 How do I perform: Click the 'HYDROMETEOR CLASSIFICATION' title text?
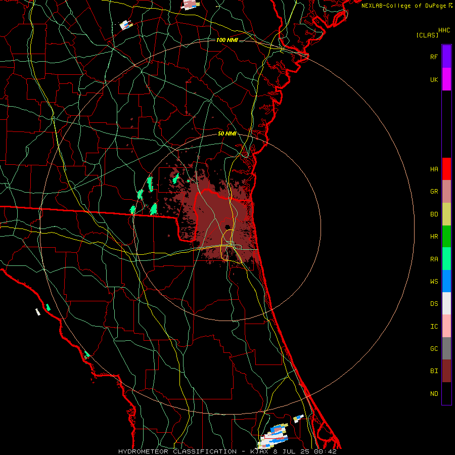(x=177, y=451)
